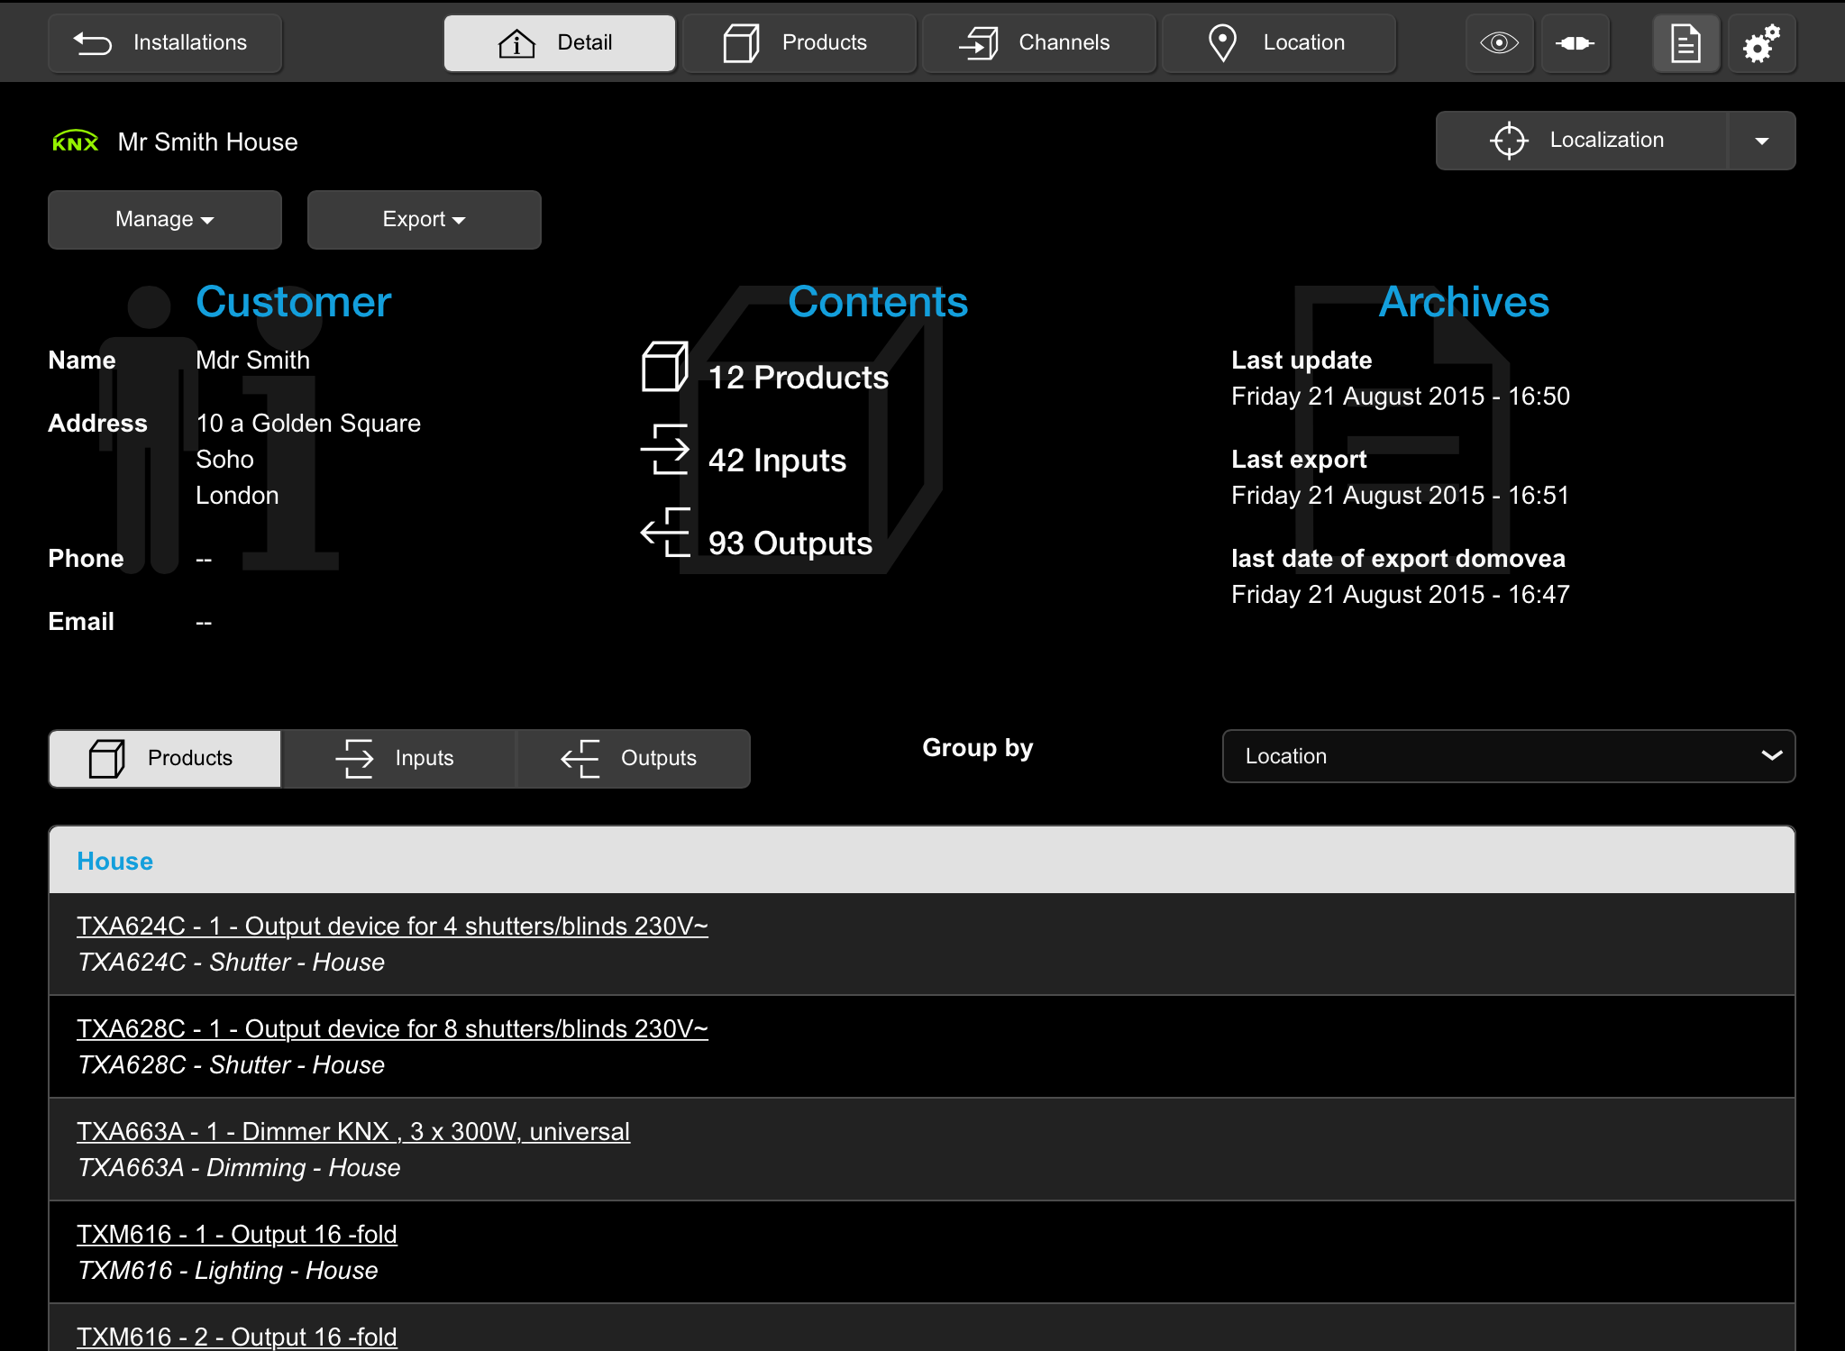Click the plug connection icon
Viewport: 1845px width, 1351px height.
1575,42
